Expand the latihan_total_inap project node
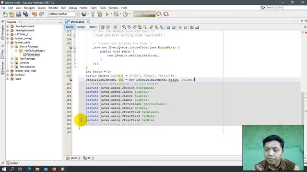 click(x=8, y=71)
